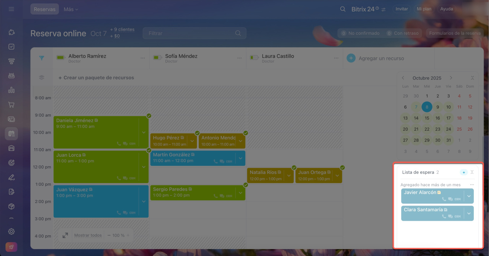Expand the Javier Alarcón card chevron
This screenshot has width=489, height=256.
coord(469,196)
